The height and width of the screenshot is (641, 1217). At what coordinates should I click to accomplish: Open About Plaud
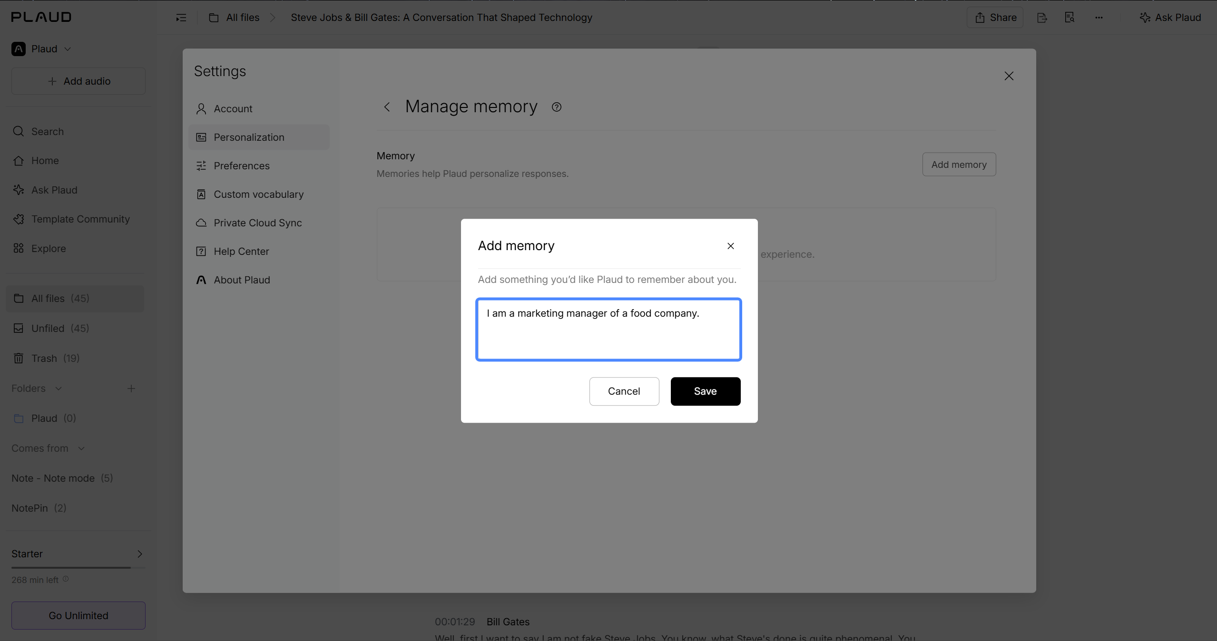click(x=259, y=280)
